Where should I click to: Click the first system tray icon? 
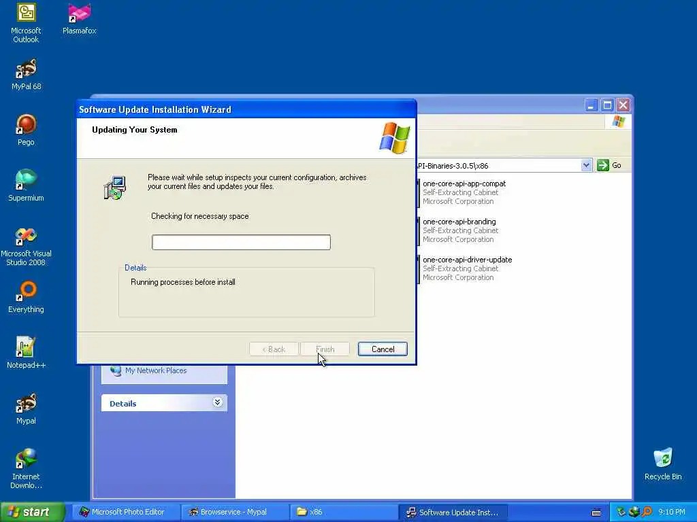pos(621,512)
